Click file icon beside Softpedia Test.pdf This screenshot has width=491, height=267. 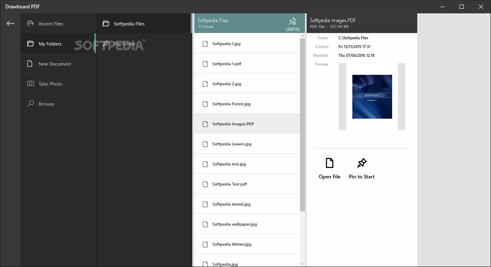[205, 184]
